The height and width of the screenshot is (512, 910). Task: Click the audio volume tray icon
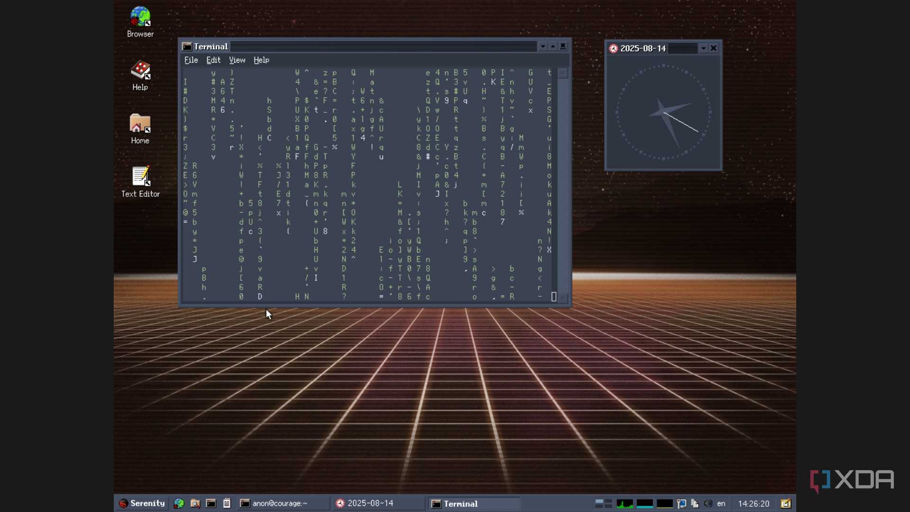[x=708, y=503]
